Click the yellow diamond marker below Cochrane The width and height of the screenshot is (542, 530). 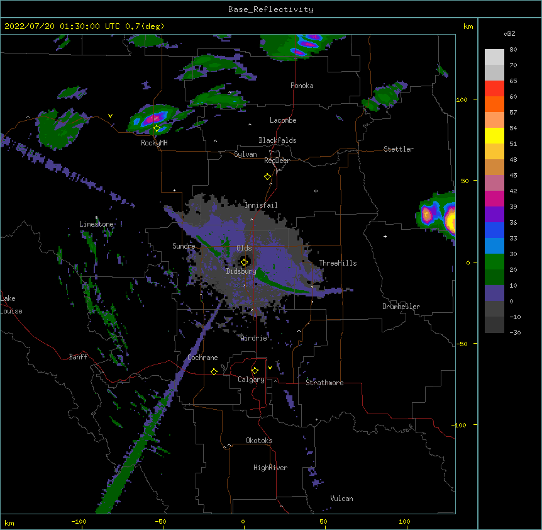(x=214, y=371)
